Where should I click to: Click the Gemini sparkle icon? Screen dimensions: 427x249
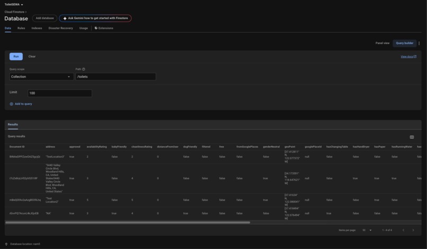coord(65,18)
